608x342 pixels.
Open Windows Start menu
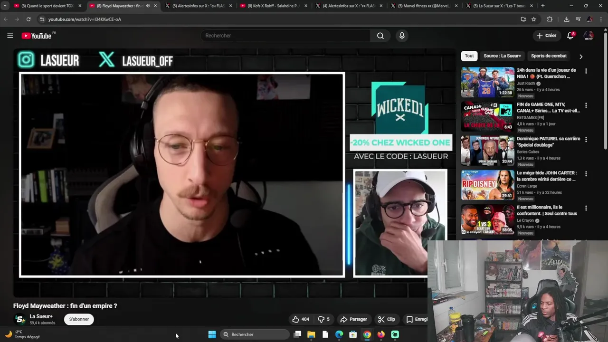click(212, 334)
